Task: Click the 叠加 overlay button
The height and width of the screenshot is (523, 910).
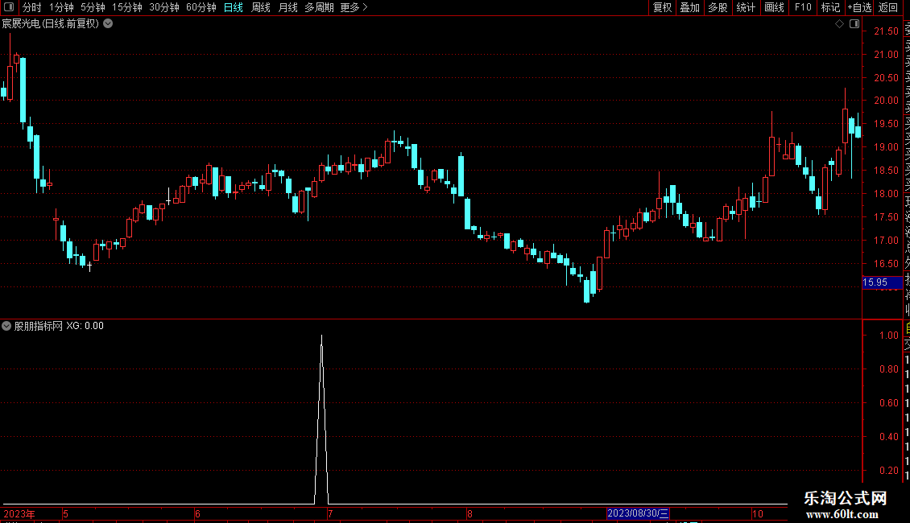Action: click(x=690, y=7)
